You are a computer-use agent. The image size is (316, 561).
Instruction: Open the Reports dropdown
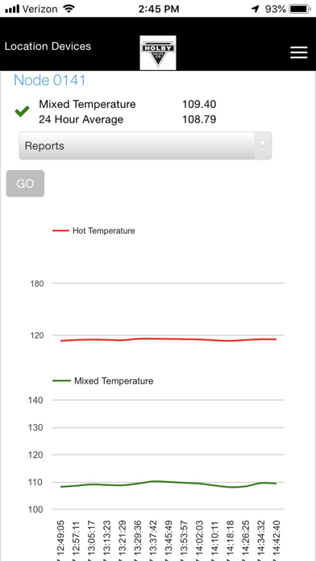tap(145, 146)
